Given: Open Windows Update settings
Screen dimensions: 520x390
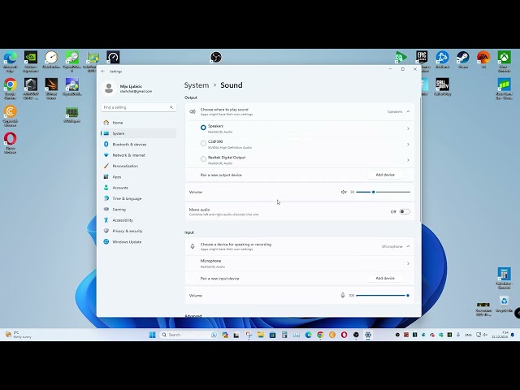Looking at the screenshot, I should (138, 242).
